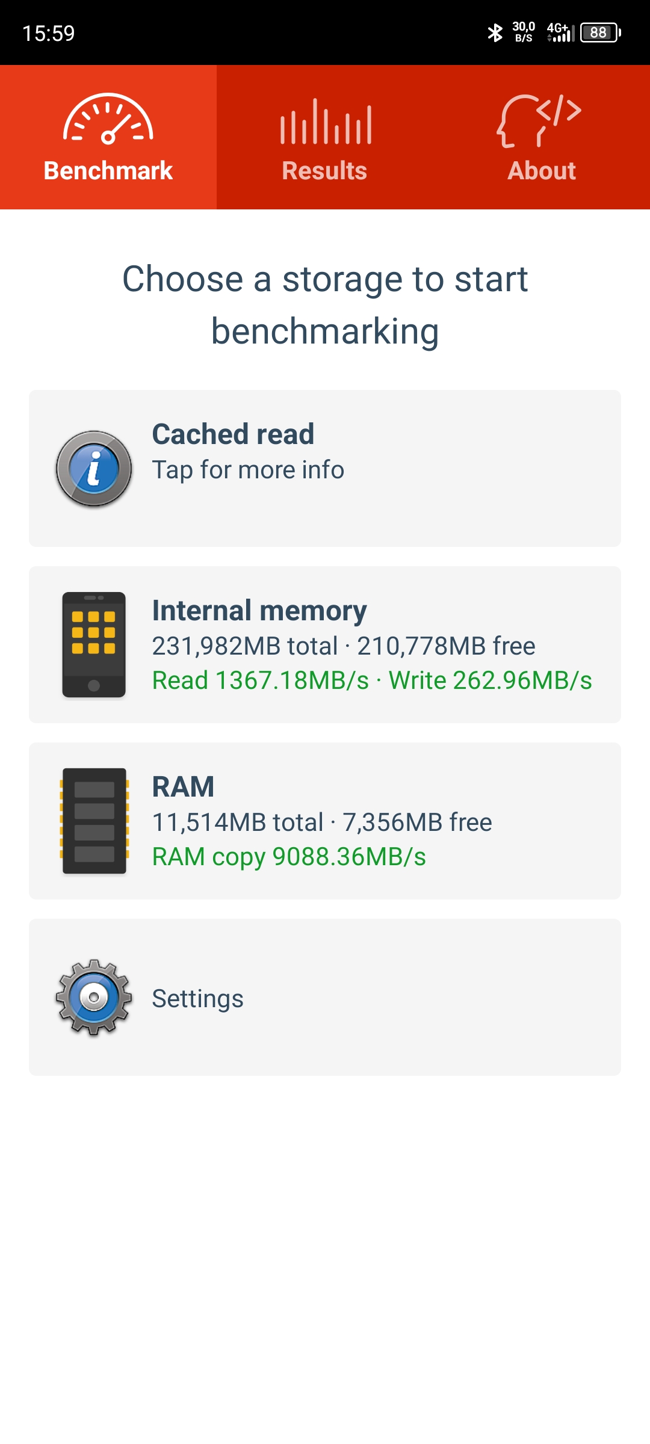
Task: Tap the battery indicator showing 88
Action: coord(600,32)
